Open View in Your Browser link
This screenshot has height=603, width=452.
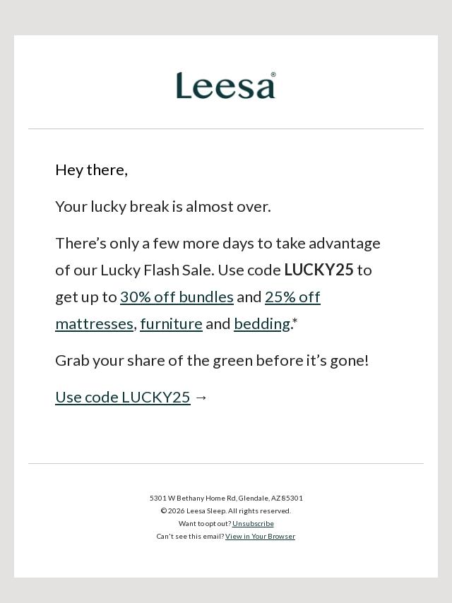point(260,537)
